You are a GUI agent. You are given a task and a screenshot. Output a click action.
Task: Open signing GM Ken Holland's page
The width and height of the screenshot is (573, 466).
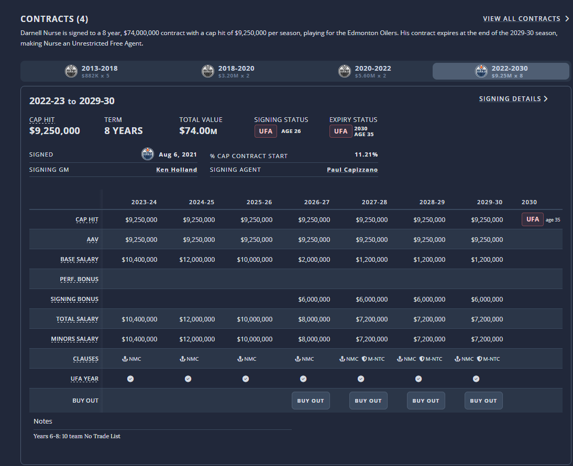(x=177, y=170)
